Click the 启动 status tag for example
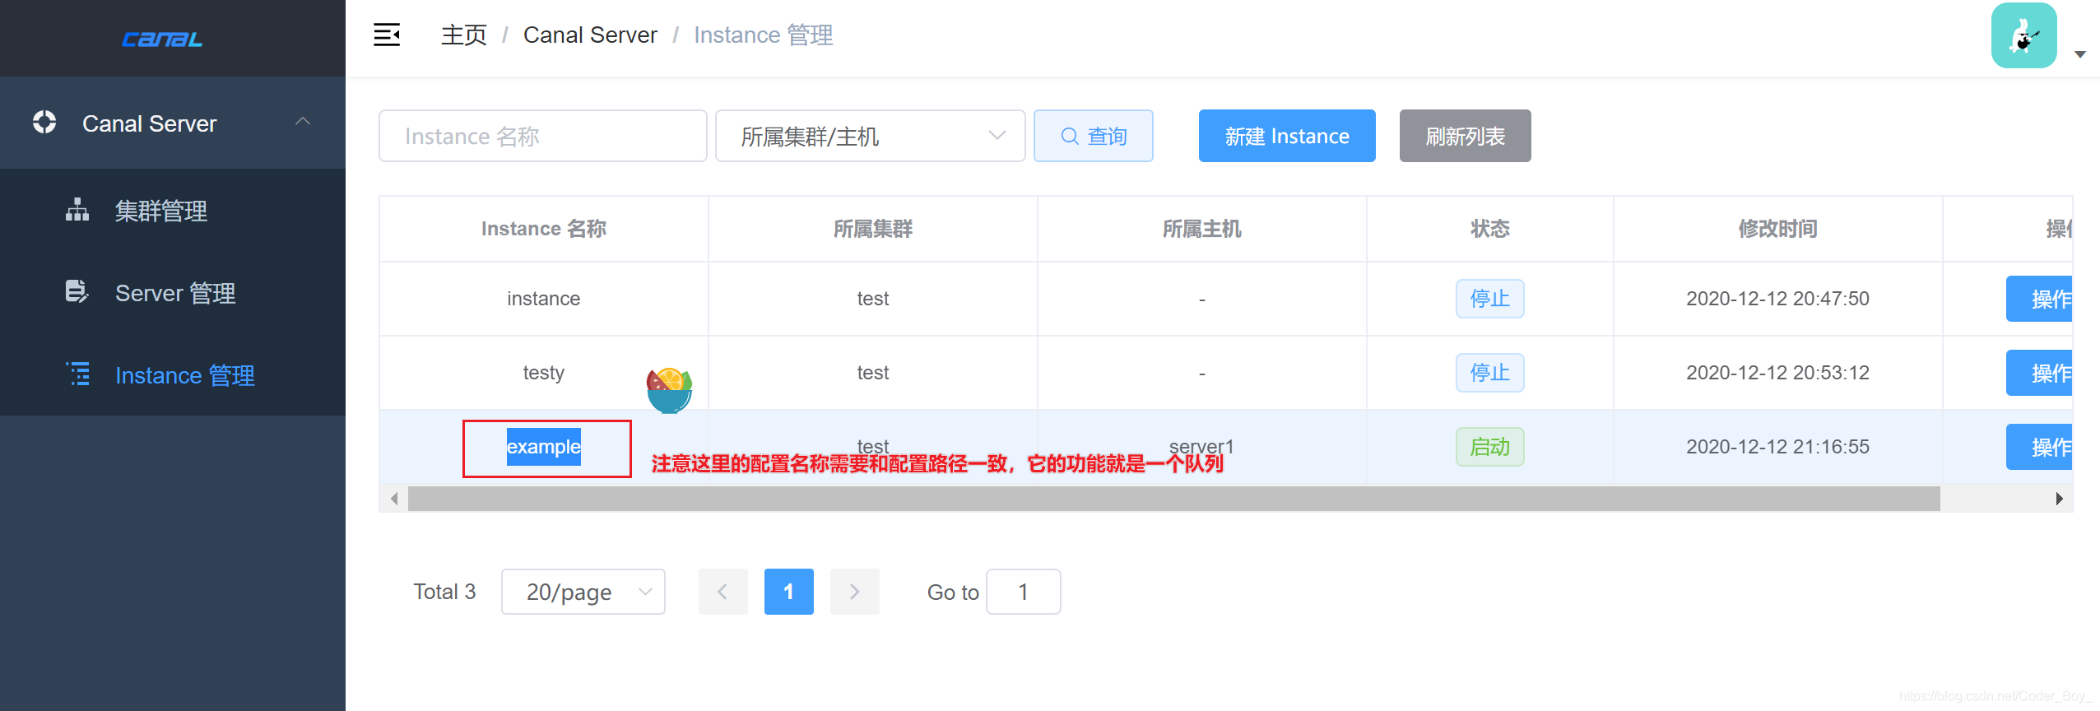The image size is (2100, 711). (x=1489, y=447)
